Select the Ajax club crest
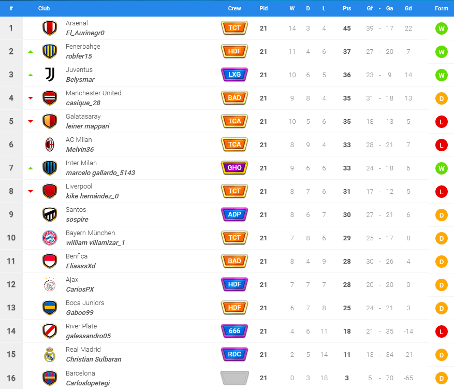Image resolution: width=454 pixels, height=389 pixels. coord(50,284)
